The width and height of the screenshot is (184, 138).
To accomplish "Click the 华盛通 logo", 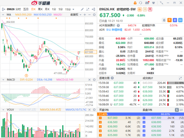I will point(40,3).
